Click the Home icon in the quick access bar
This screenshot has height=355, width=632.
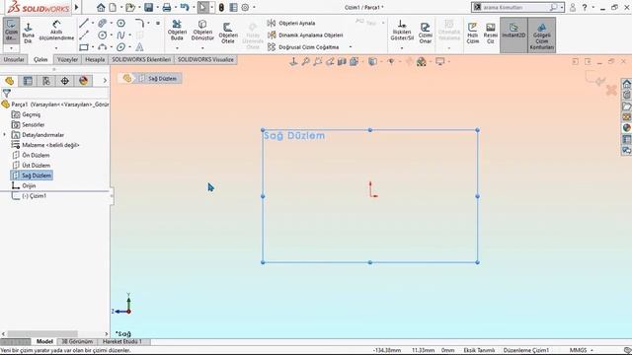pos(101,7)
